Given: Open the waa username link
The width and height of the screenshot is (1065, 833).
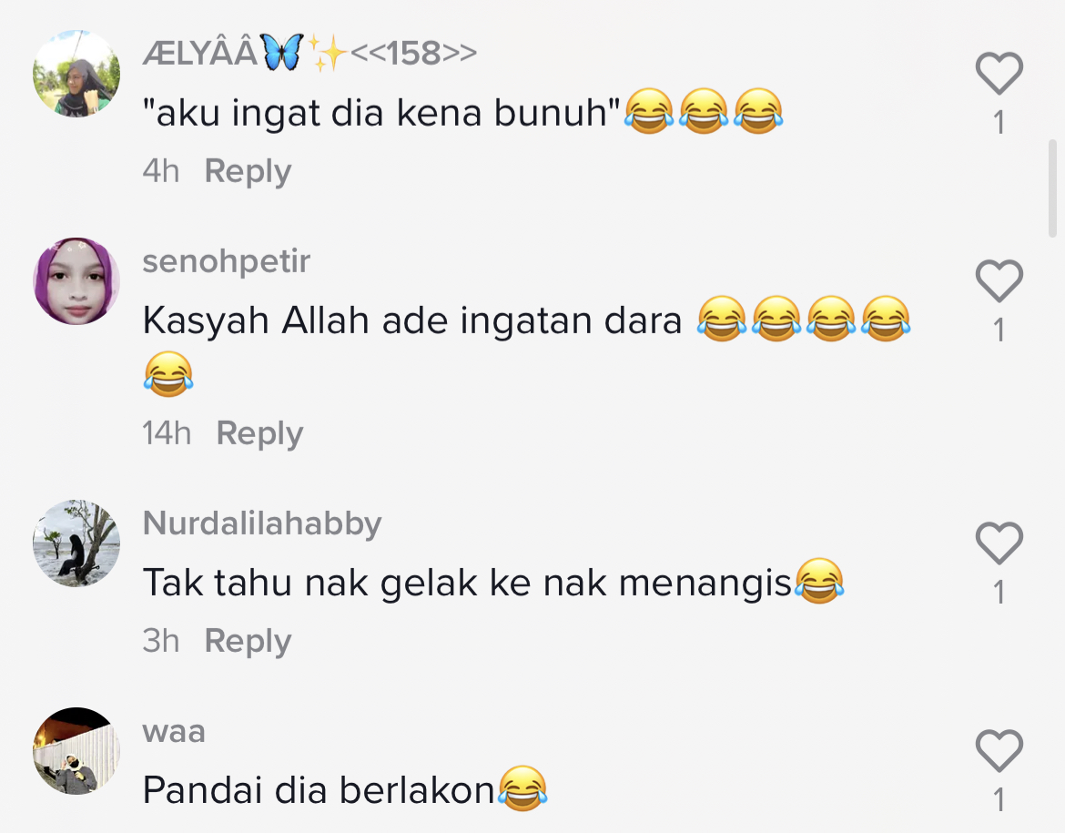Looking at the screenshot, I should (174, 732).
